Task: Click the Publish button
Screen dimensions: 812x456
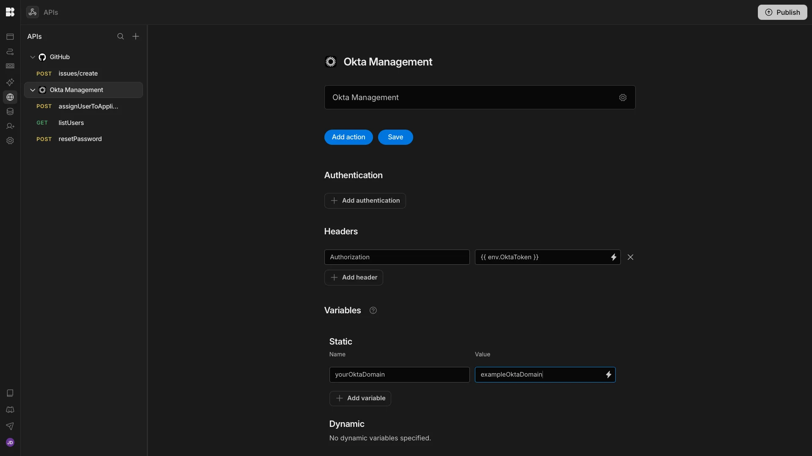Action: point(782,12)
